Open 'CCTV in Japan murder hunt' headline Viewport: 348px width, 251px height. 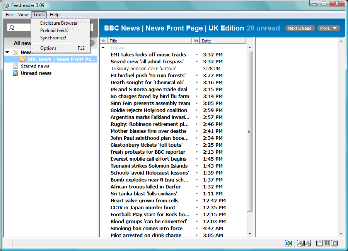pos(143,207)
